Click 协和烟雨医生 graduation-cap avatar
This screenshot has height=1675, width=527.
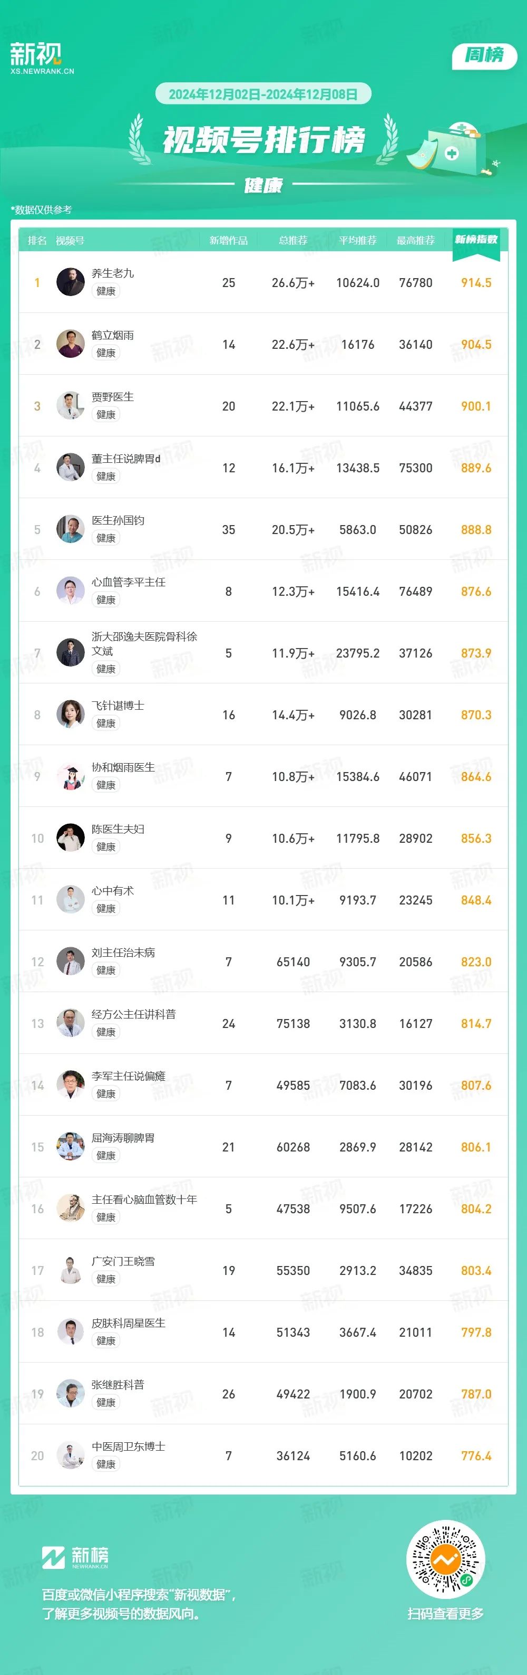(70, 776)
